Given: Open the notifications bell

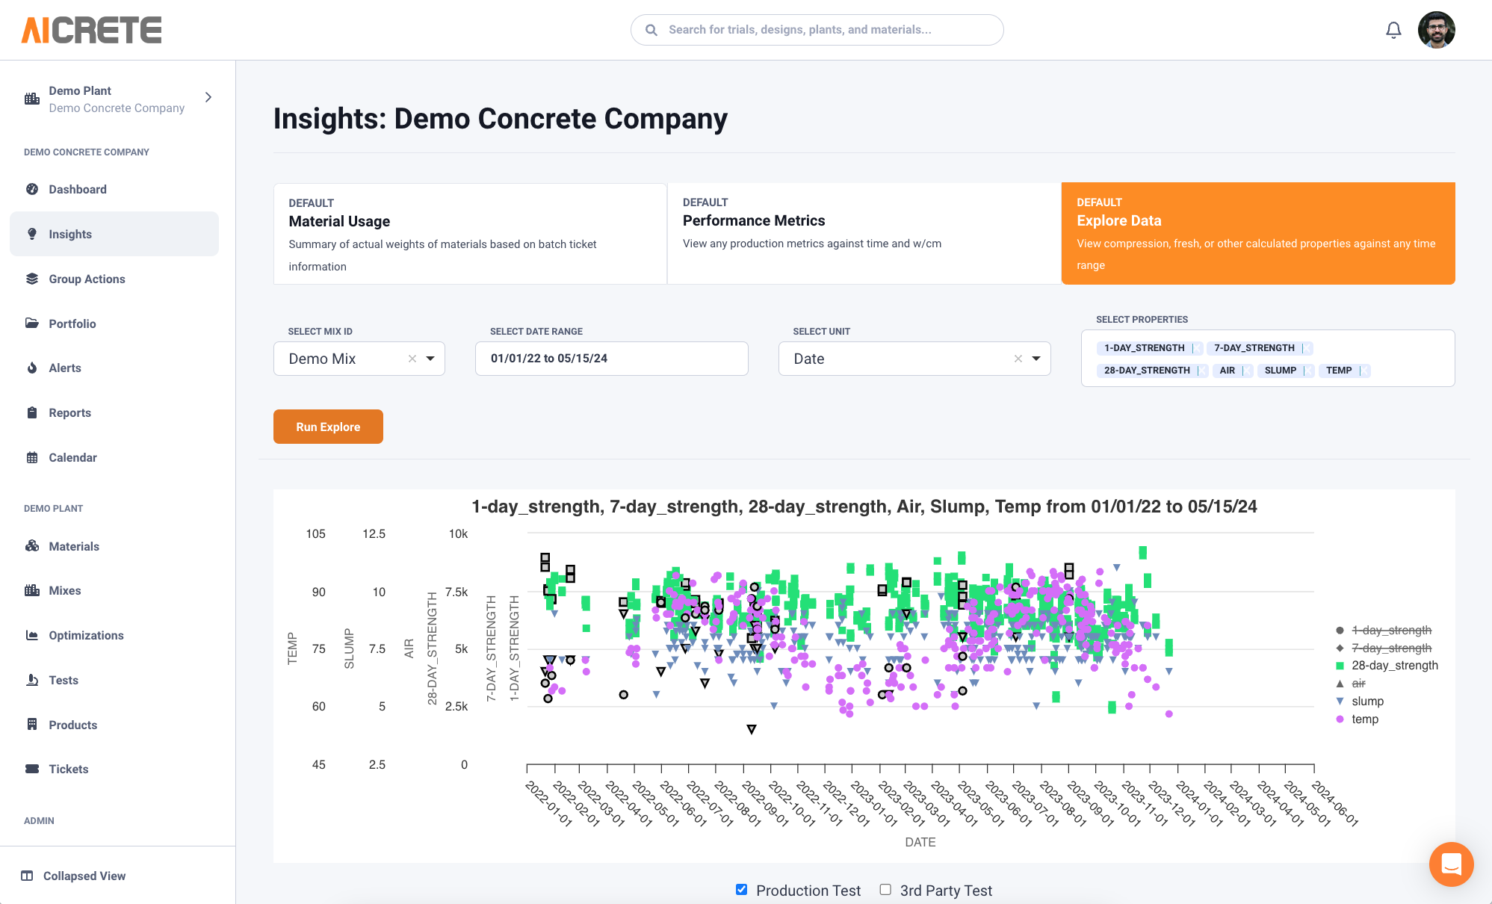Looking at the screenshot, I should click(x=1393, y=30).
